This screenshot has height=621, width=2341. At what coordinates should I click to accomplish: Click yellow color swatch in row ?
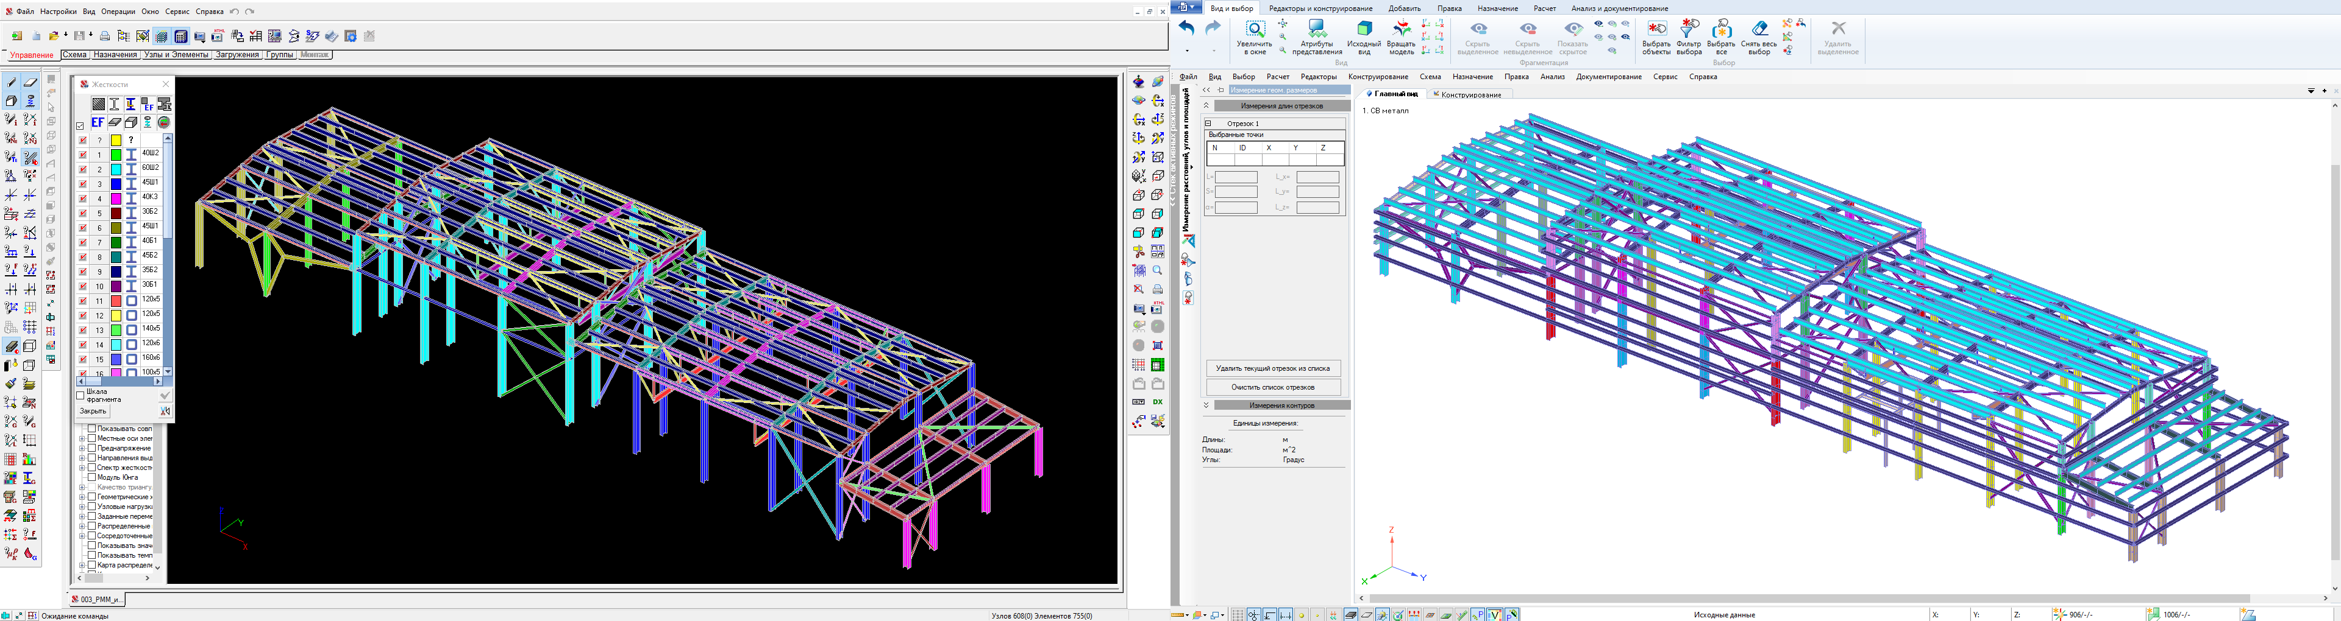tap(116, 140)
